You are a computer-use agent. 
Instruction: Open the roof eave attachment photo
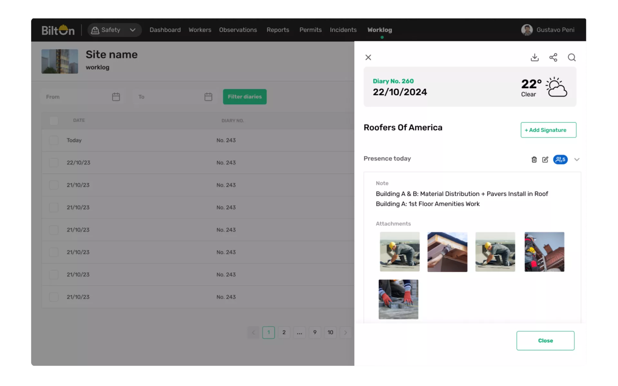447,252
